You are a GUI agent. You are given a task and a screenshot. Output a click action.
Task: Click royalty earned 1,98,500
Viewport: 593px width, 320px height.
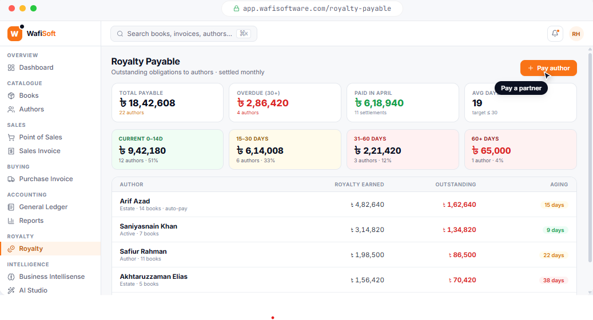[x=367, y=255]
